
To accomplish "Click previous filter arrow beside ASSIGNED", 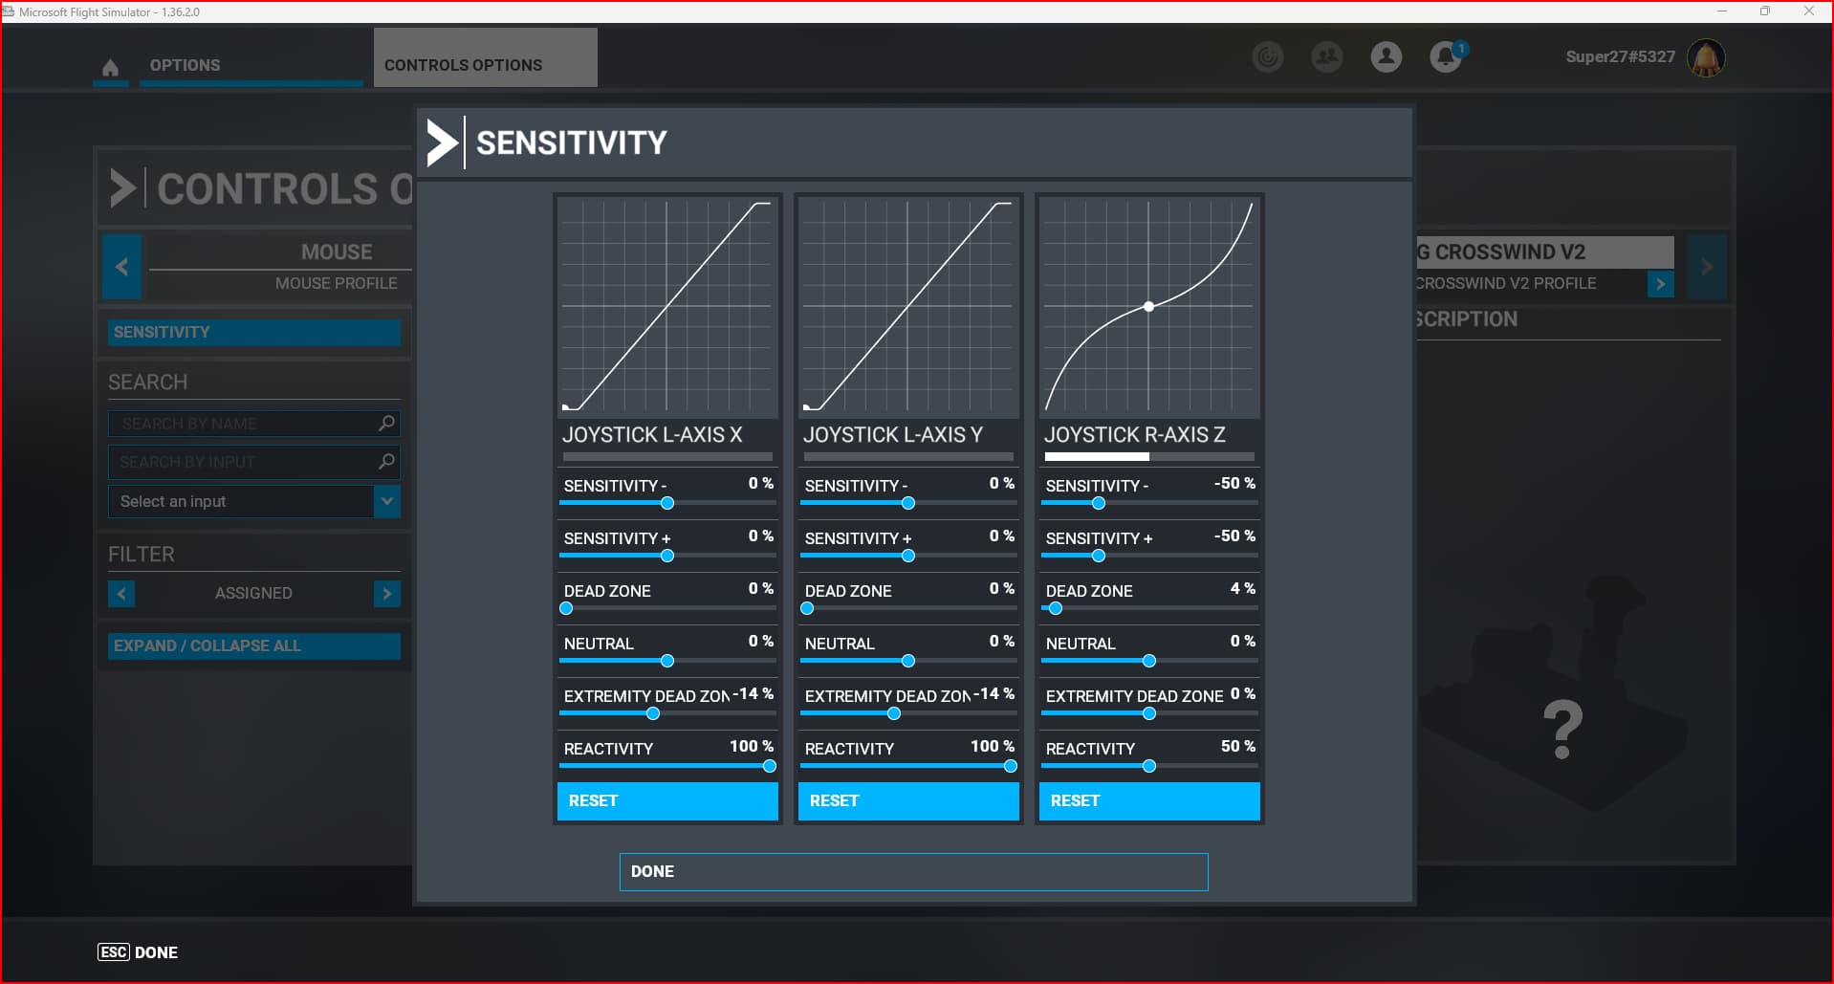I will 121,594.
